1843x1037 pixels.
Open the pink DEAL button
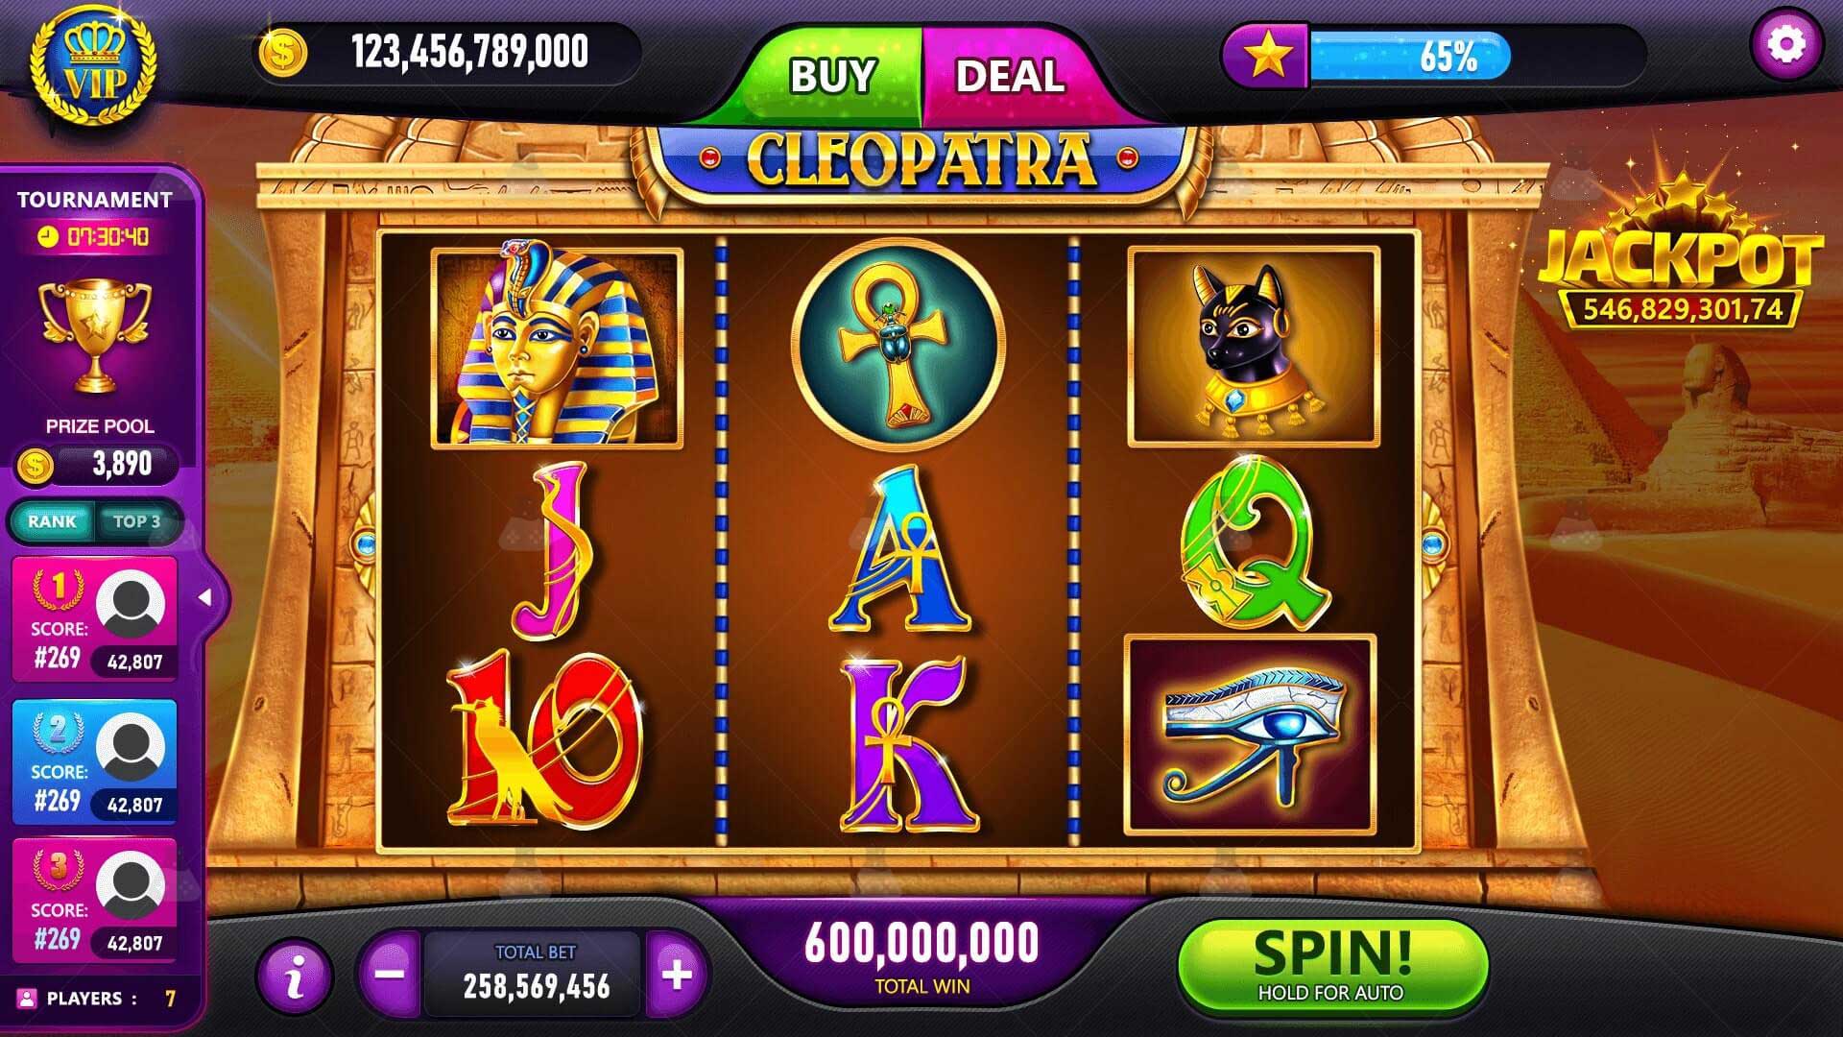[1010, 76]
